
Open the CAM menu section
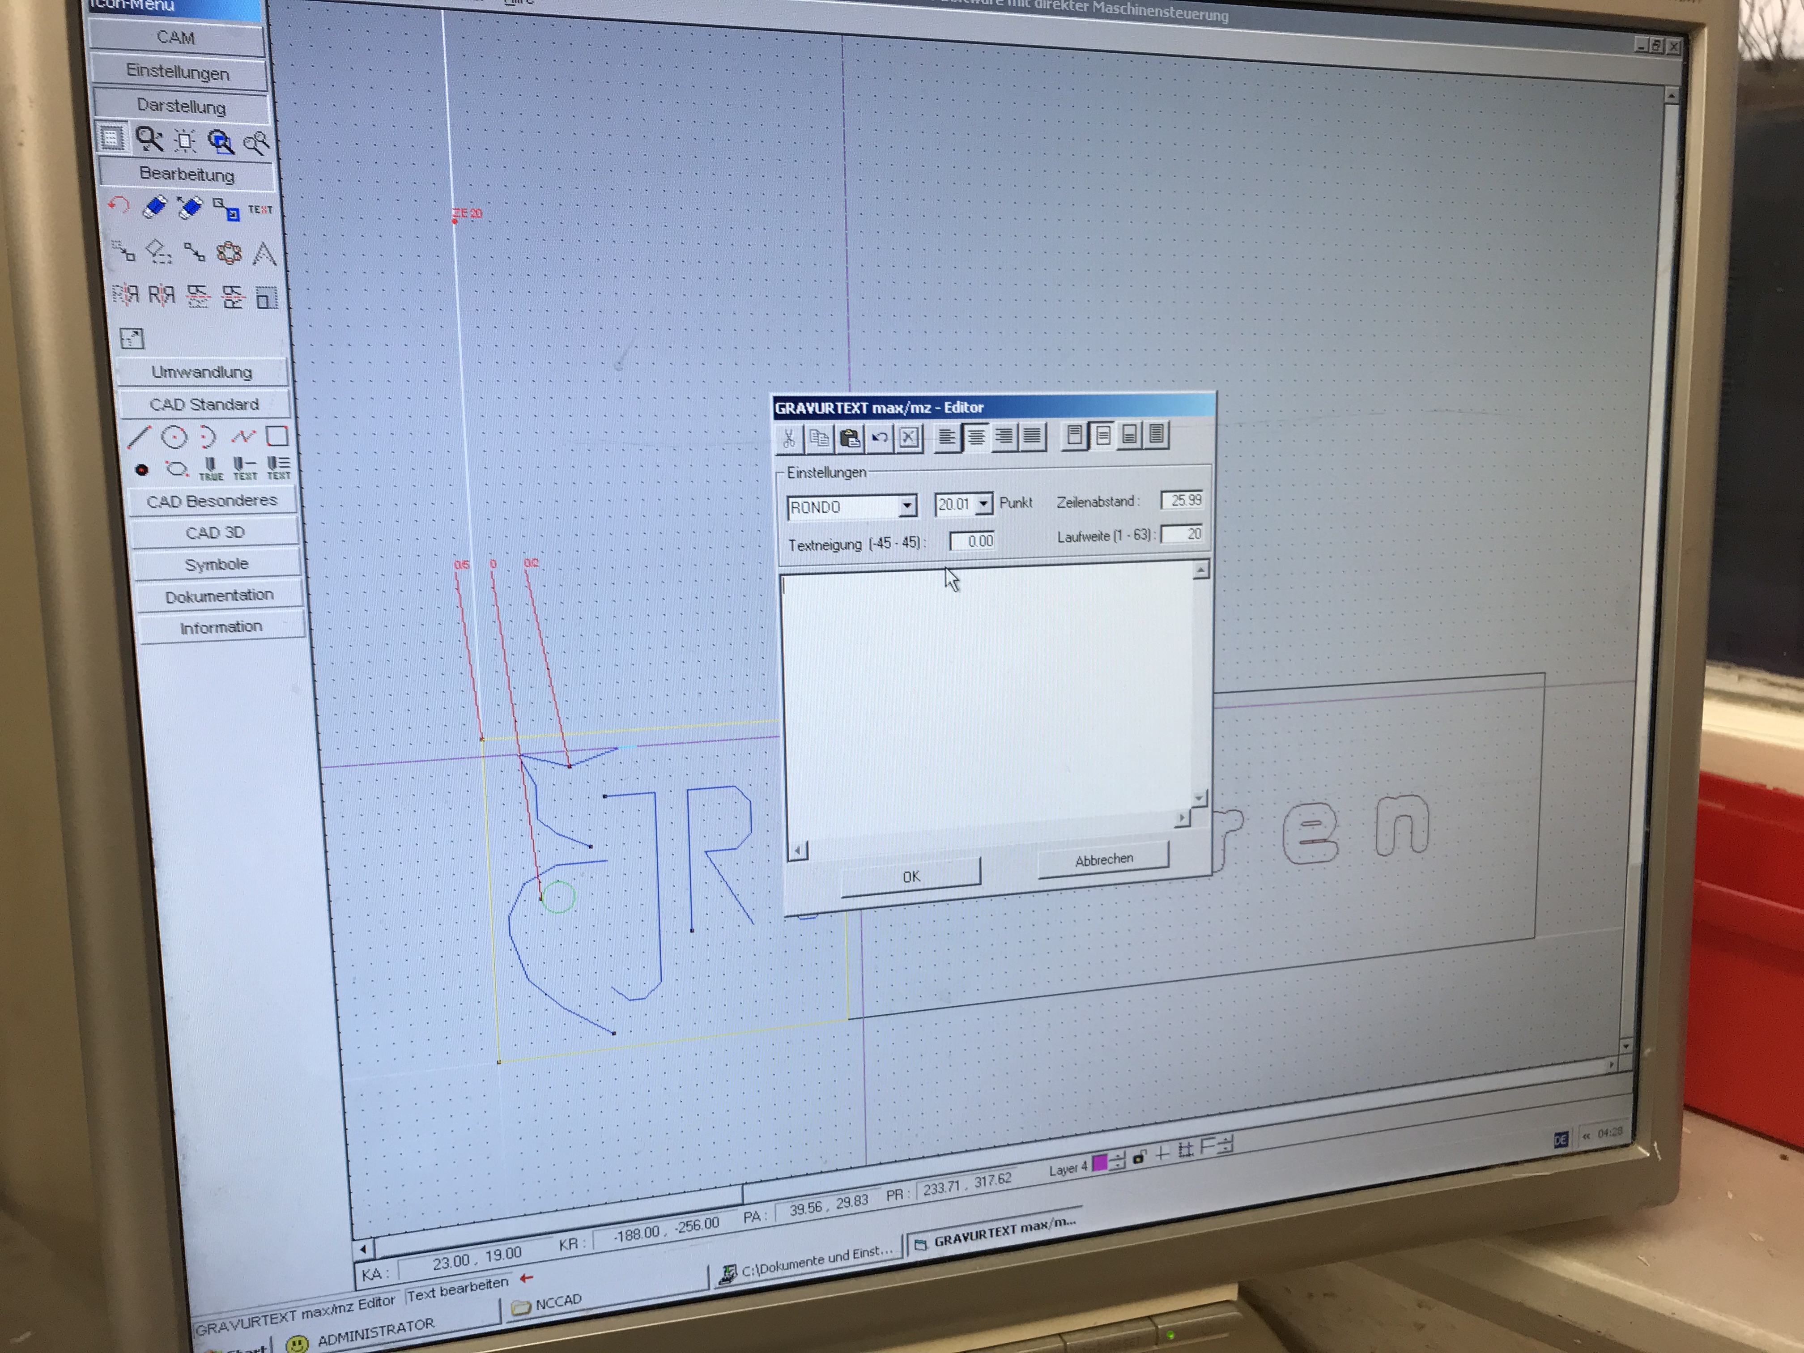pos(176,38)
